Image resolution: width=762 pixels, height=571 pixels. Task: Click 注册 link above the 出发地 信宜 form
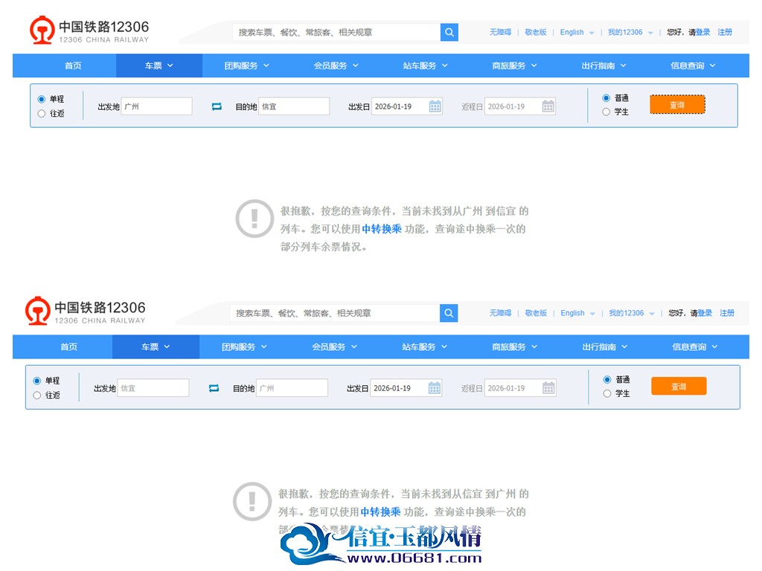pos(727,313)
